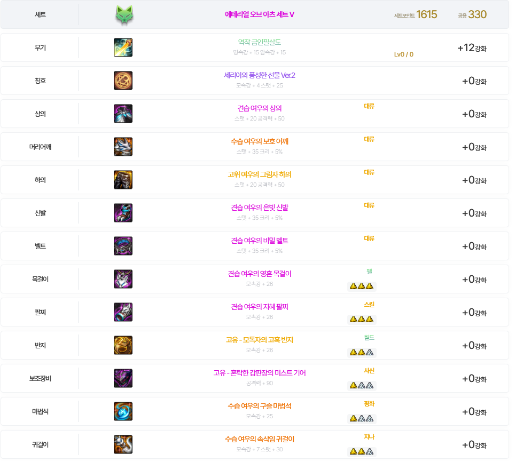The image size is (516, 470).
Task: Click necklace triangle rating indicators
Action: click(x=361, y=286)
